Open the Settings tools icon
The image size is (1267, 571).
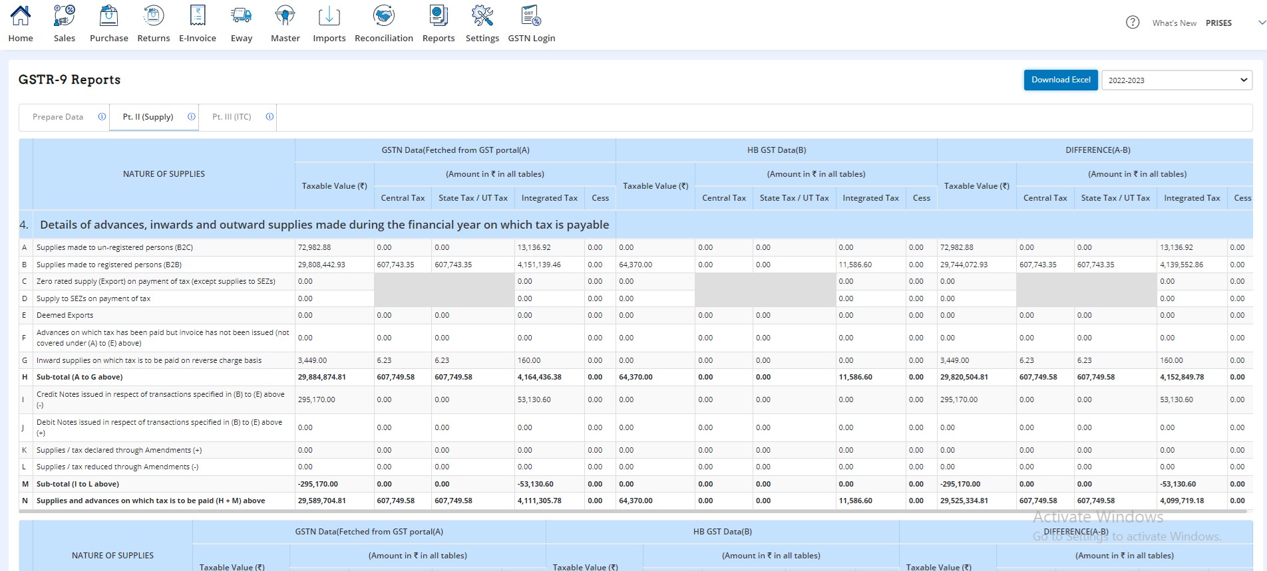[482, 16]
